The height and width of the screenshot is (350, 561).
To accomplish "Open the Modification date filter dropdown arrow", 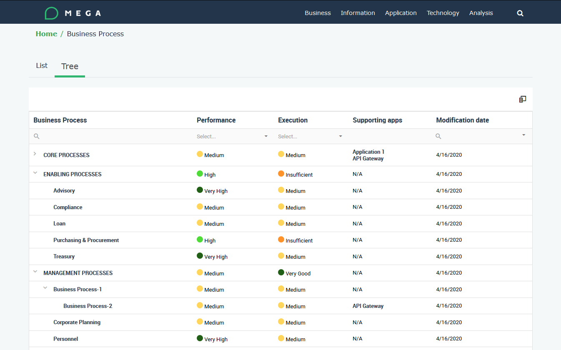I will pos(523,135).
